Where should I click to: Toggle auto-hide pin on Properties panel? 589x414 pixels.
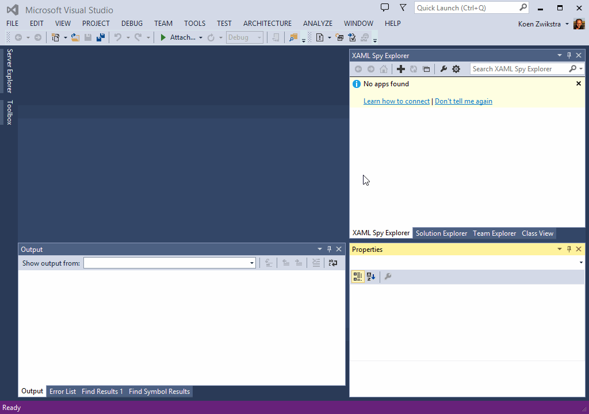point(569,249)
